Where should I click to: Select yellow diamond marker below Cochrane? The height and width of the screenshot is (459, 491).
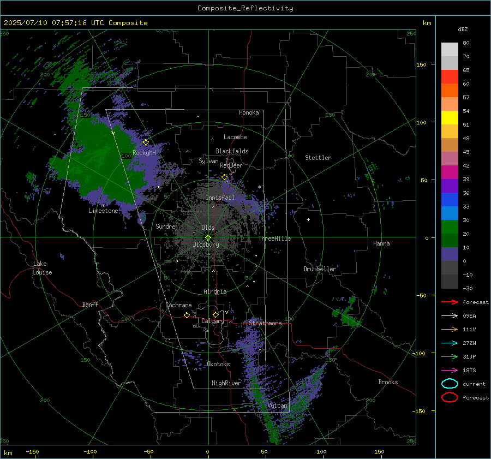click(x=187, y=315)
